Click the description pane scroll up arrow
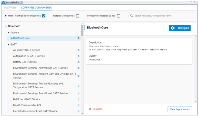Viewport: 199px width, 116px height. point(196,37)
